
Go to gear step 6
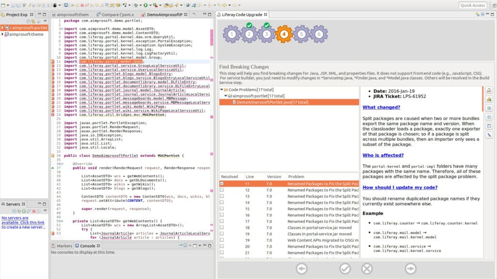319,34
